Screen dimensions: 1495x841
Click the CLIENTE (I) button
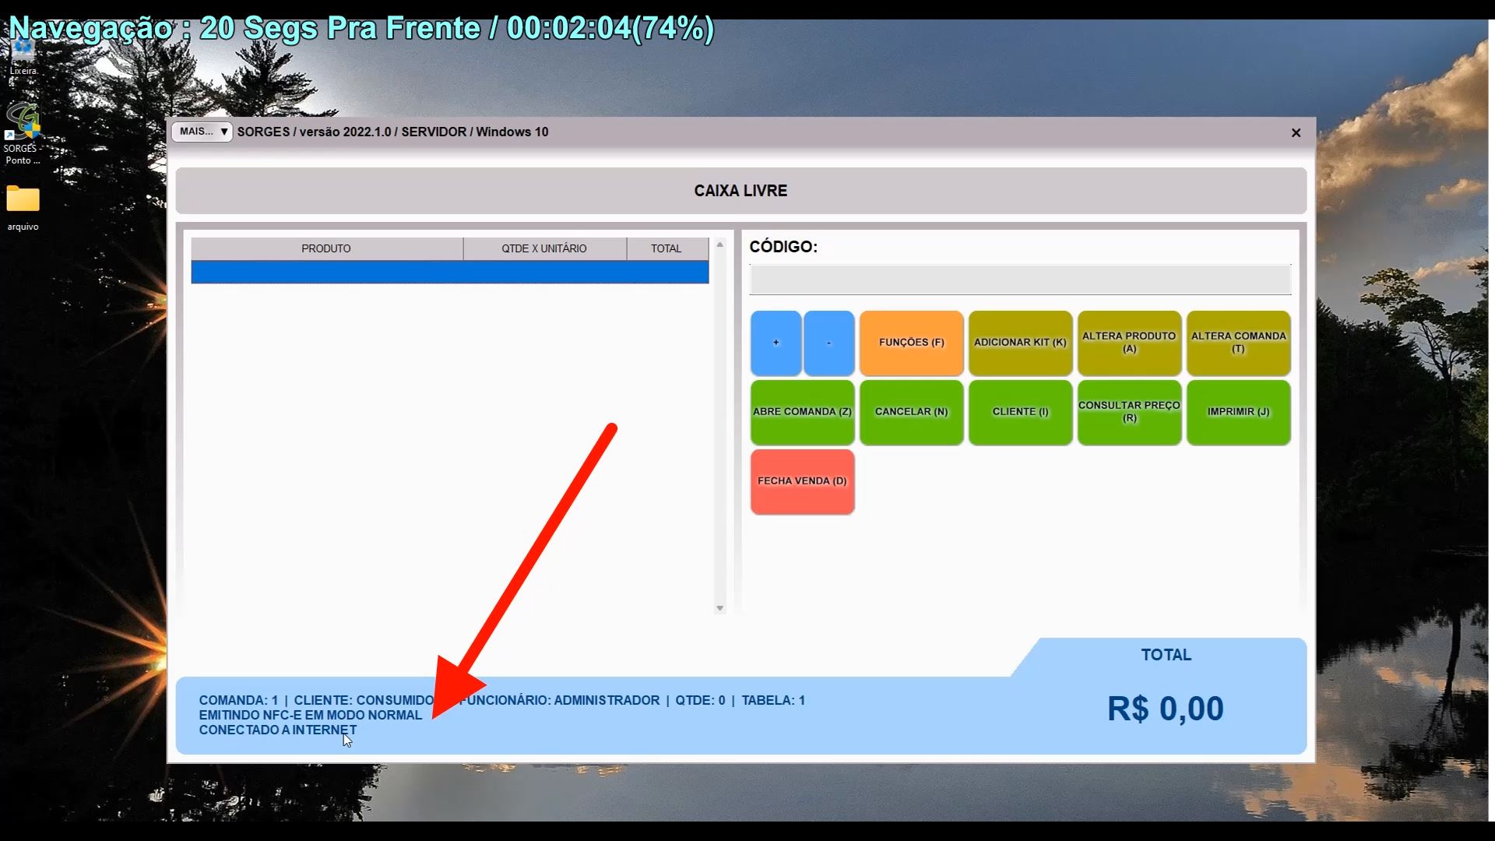(1020, 412)
